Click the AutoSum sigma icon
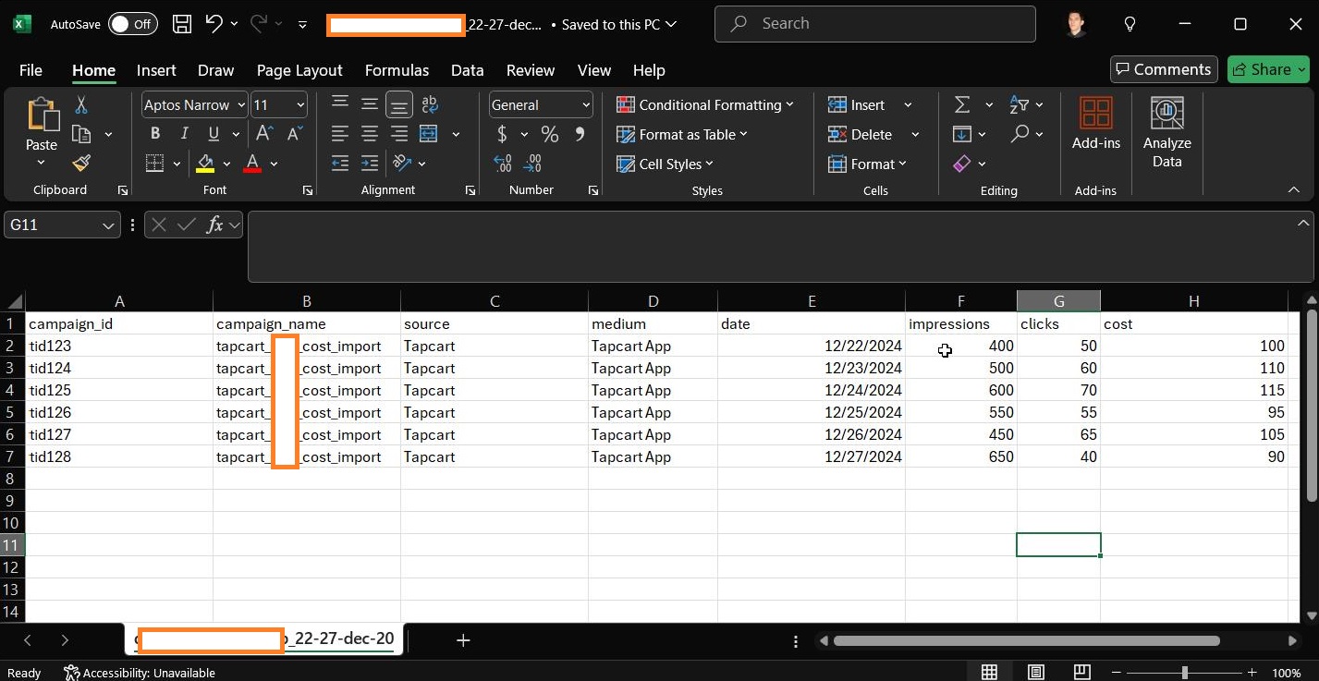Image resolution: width=1319 pixels, height=681 pixels. [x=962, y=104]
